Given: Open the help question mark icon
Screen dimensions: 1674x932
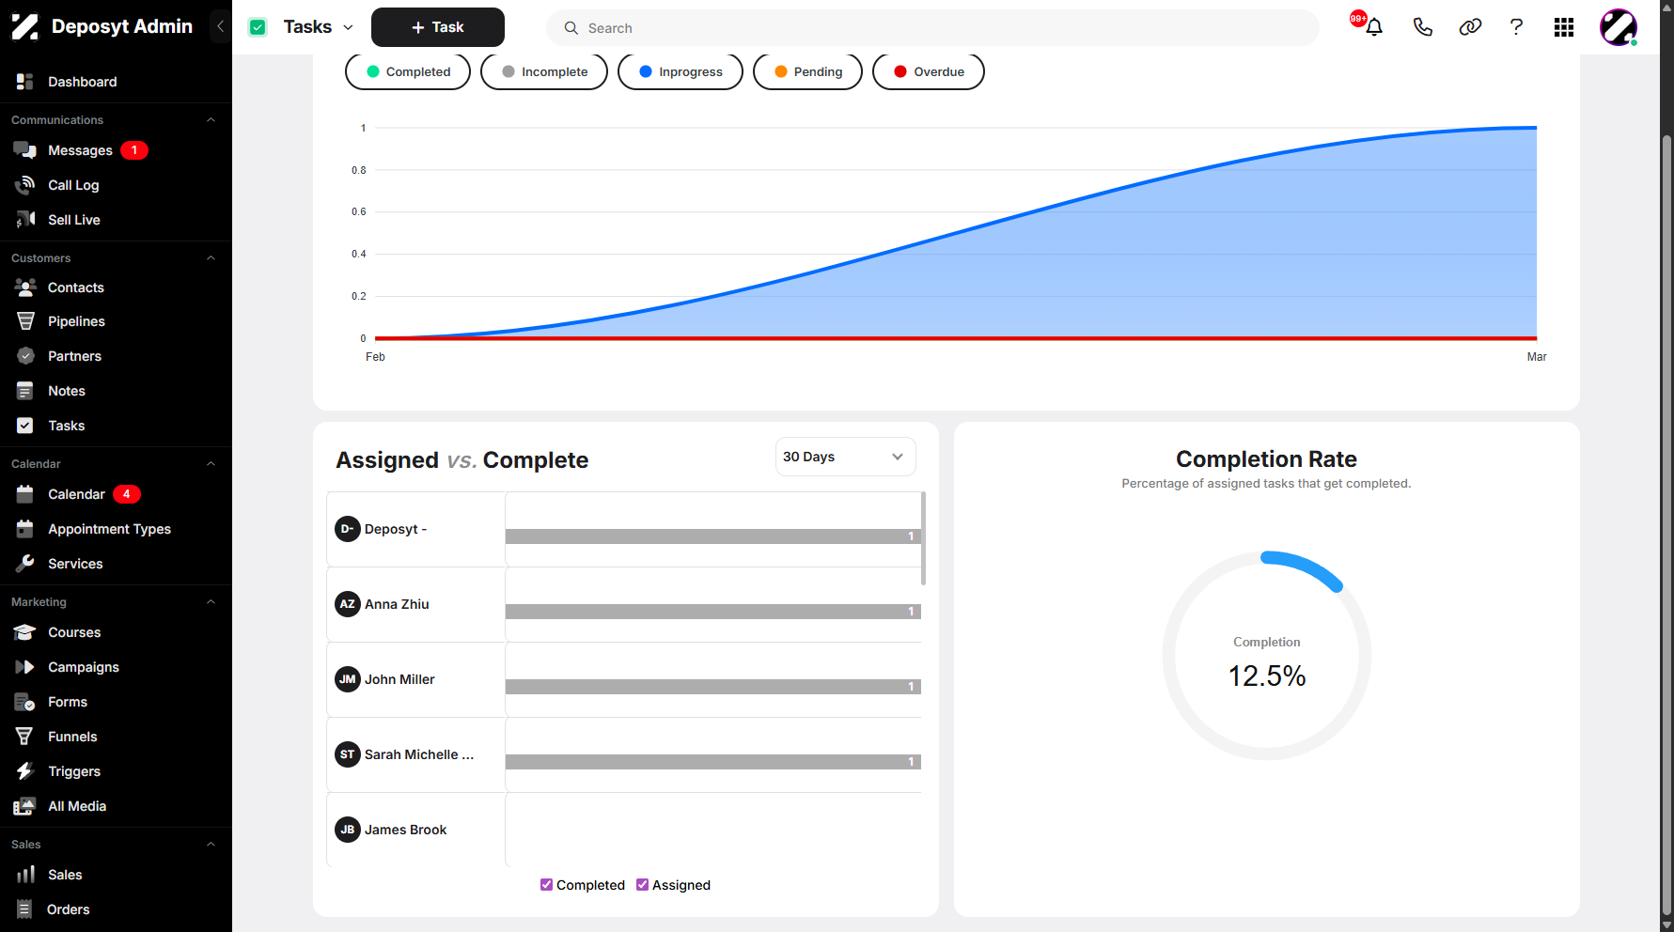Looking at the screenshot, I should point(1516,27).
